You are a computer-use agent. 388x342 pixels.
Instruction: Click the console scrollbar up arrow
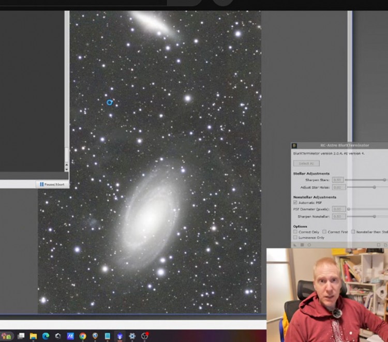point(66,165)
